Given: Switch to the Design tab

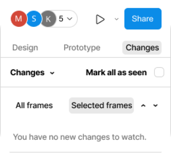Looking at the screenshot, I should [x=25, y=48].
